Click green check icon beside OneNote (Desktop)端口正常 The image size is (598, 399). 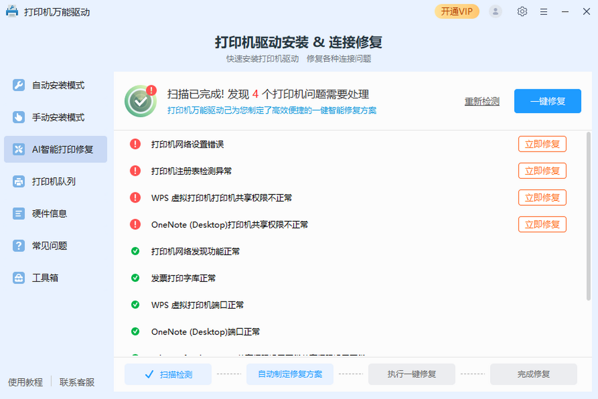coord(135,331)
